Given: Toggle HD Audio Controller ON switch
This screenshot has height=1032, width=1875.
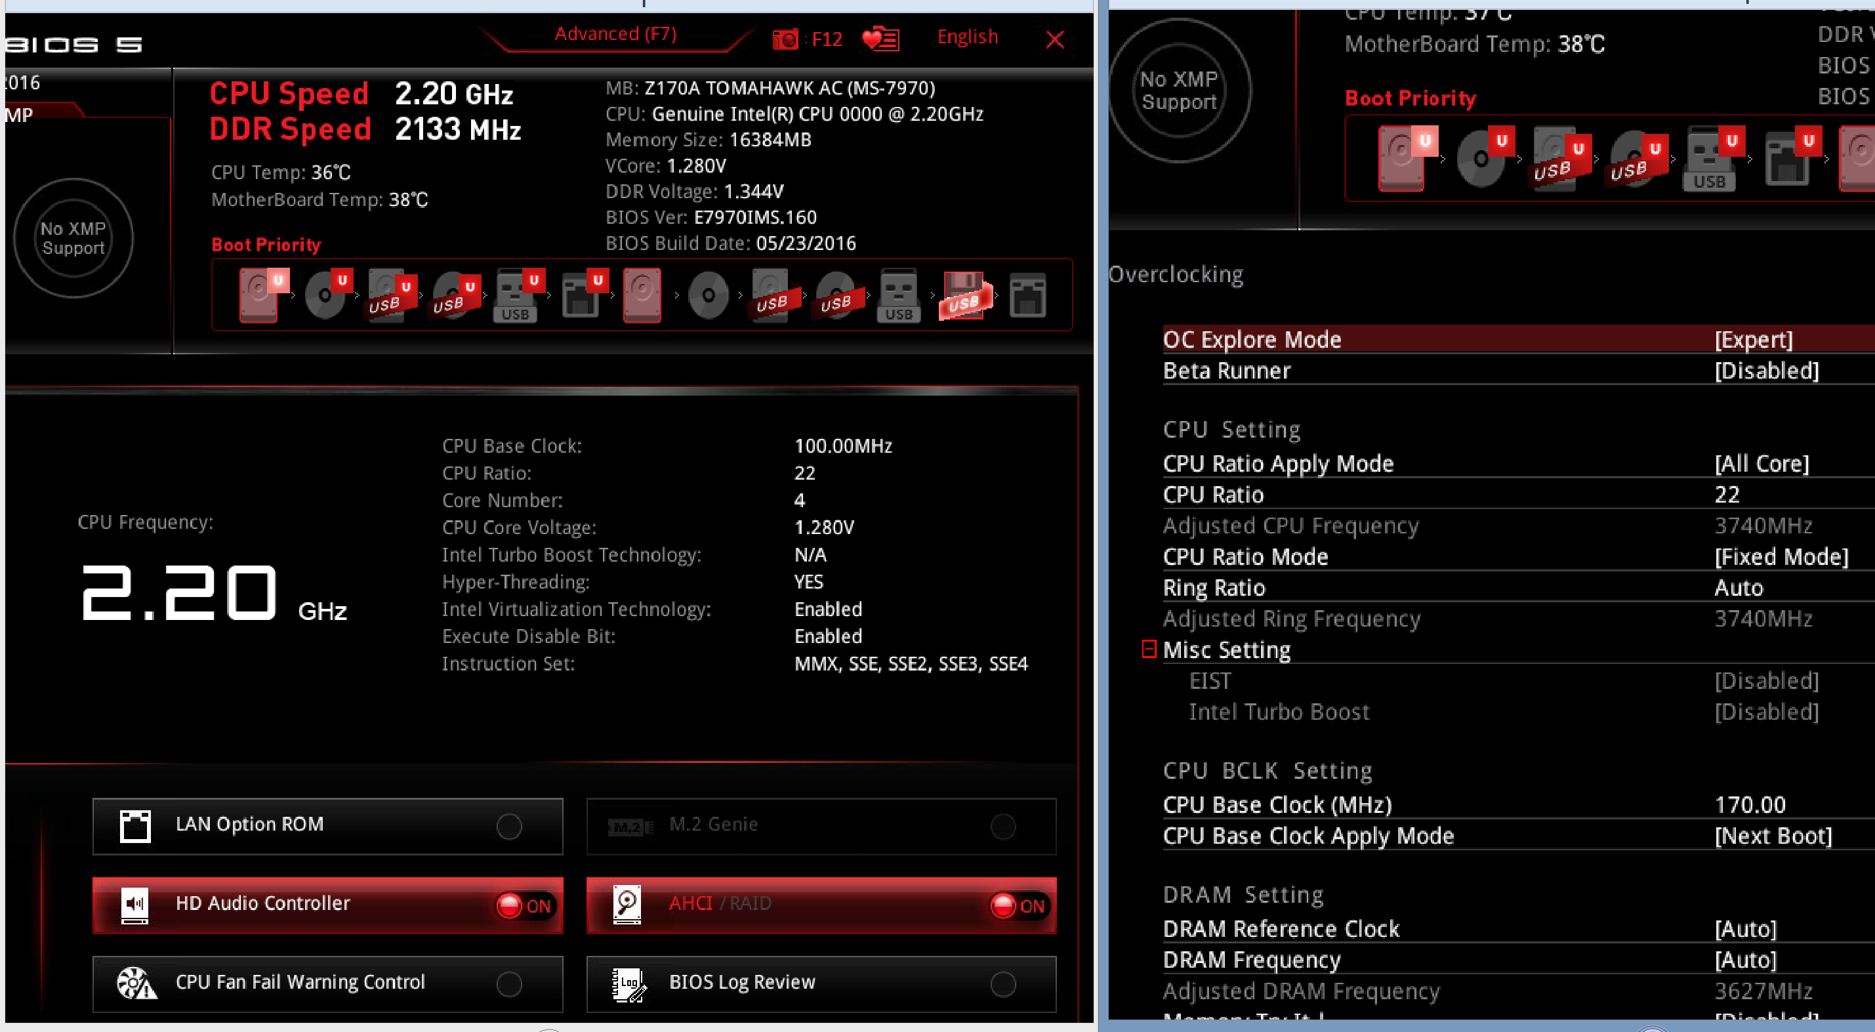Looking at the screenshot, I should pyautogui.click(x=524, y=905).
